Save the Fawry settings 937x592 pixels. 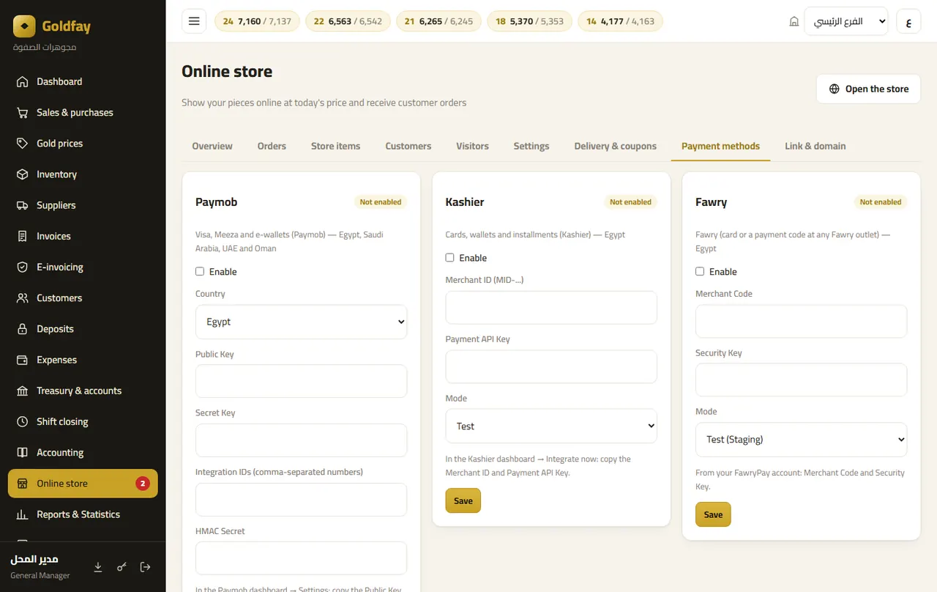click(x=713, y=514)
